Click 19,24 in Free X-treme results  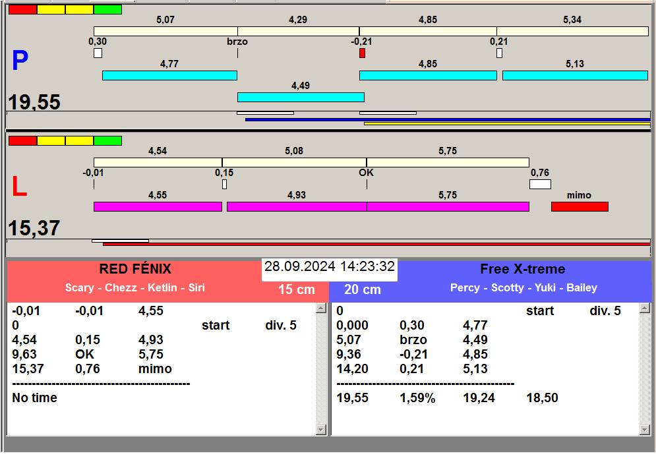coord(479,398)
